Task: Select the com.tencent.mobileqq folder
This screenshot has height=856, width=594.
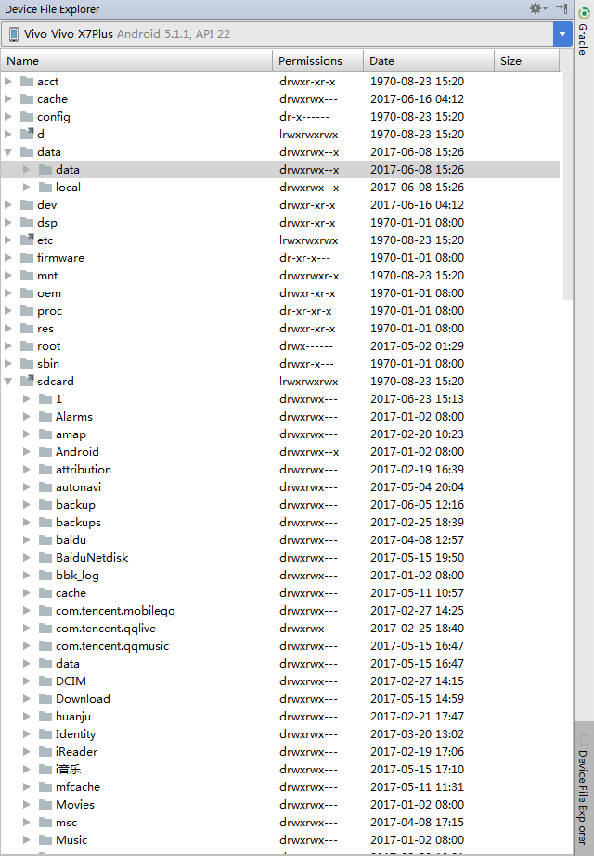Action: 115,611
